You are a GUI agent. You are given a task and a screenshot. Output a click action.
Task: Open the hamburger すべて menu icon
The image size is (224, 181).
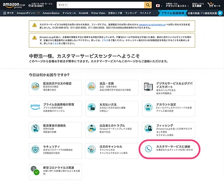pyautogui.click(x=5, y=13)
